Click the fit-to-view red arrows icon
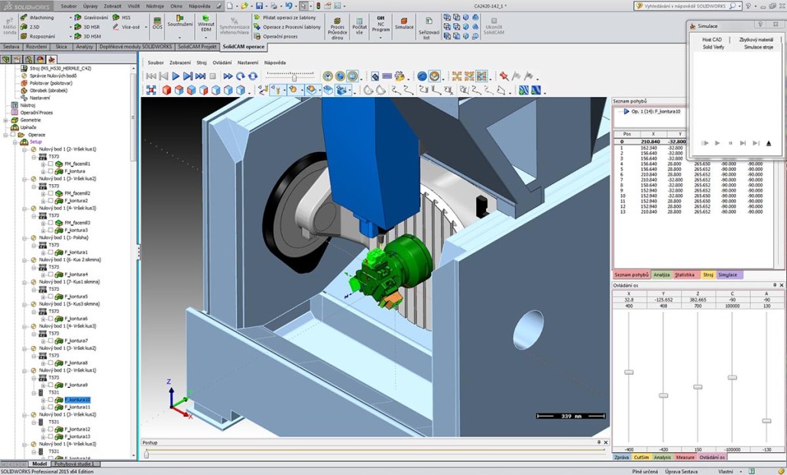787x475 pixels. [151, 90]
